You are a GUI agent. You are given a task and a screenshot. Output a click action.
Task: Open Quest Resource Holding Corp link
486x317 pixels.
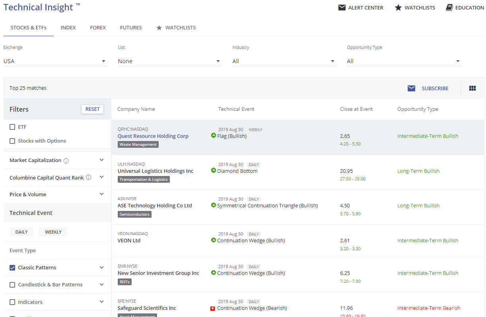[153, 136]
